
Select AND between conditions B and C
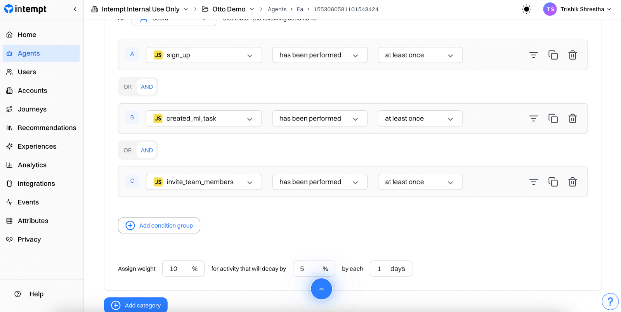[x=147, y=150]
